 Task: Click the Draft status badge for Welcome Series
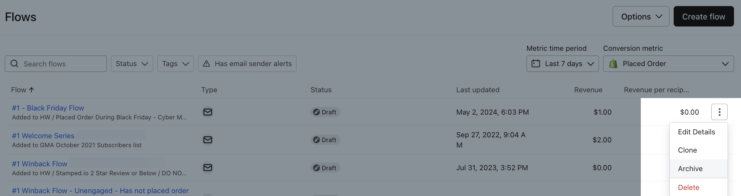coord(325,140)
